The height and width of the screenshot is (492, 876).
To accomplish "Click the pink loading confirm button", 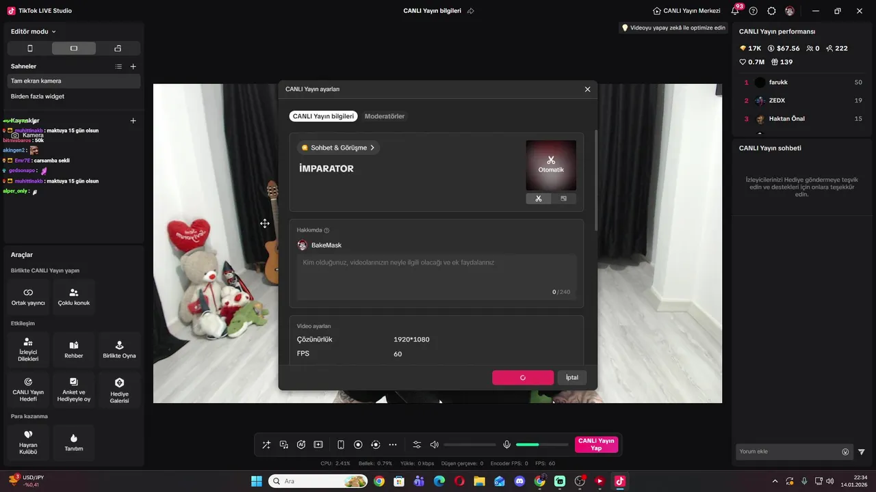I will point(523,377).
